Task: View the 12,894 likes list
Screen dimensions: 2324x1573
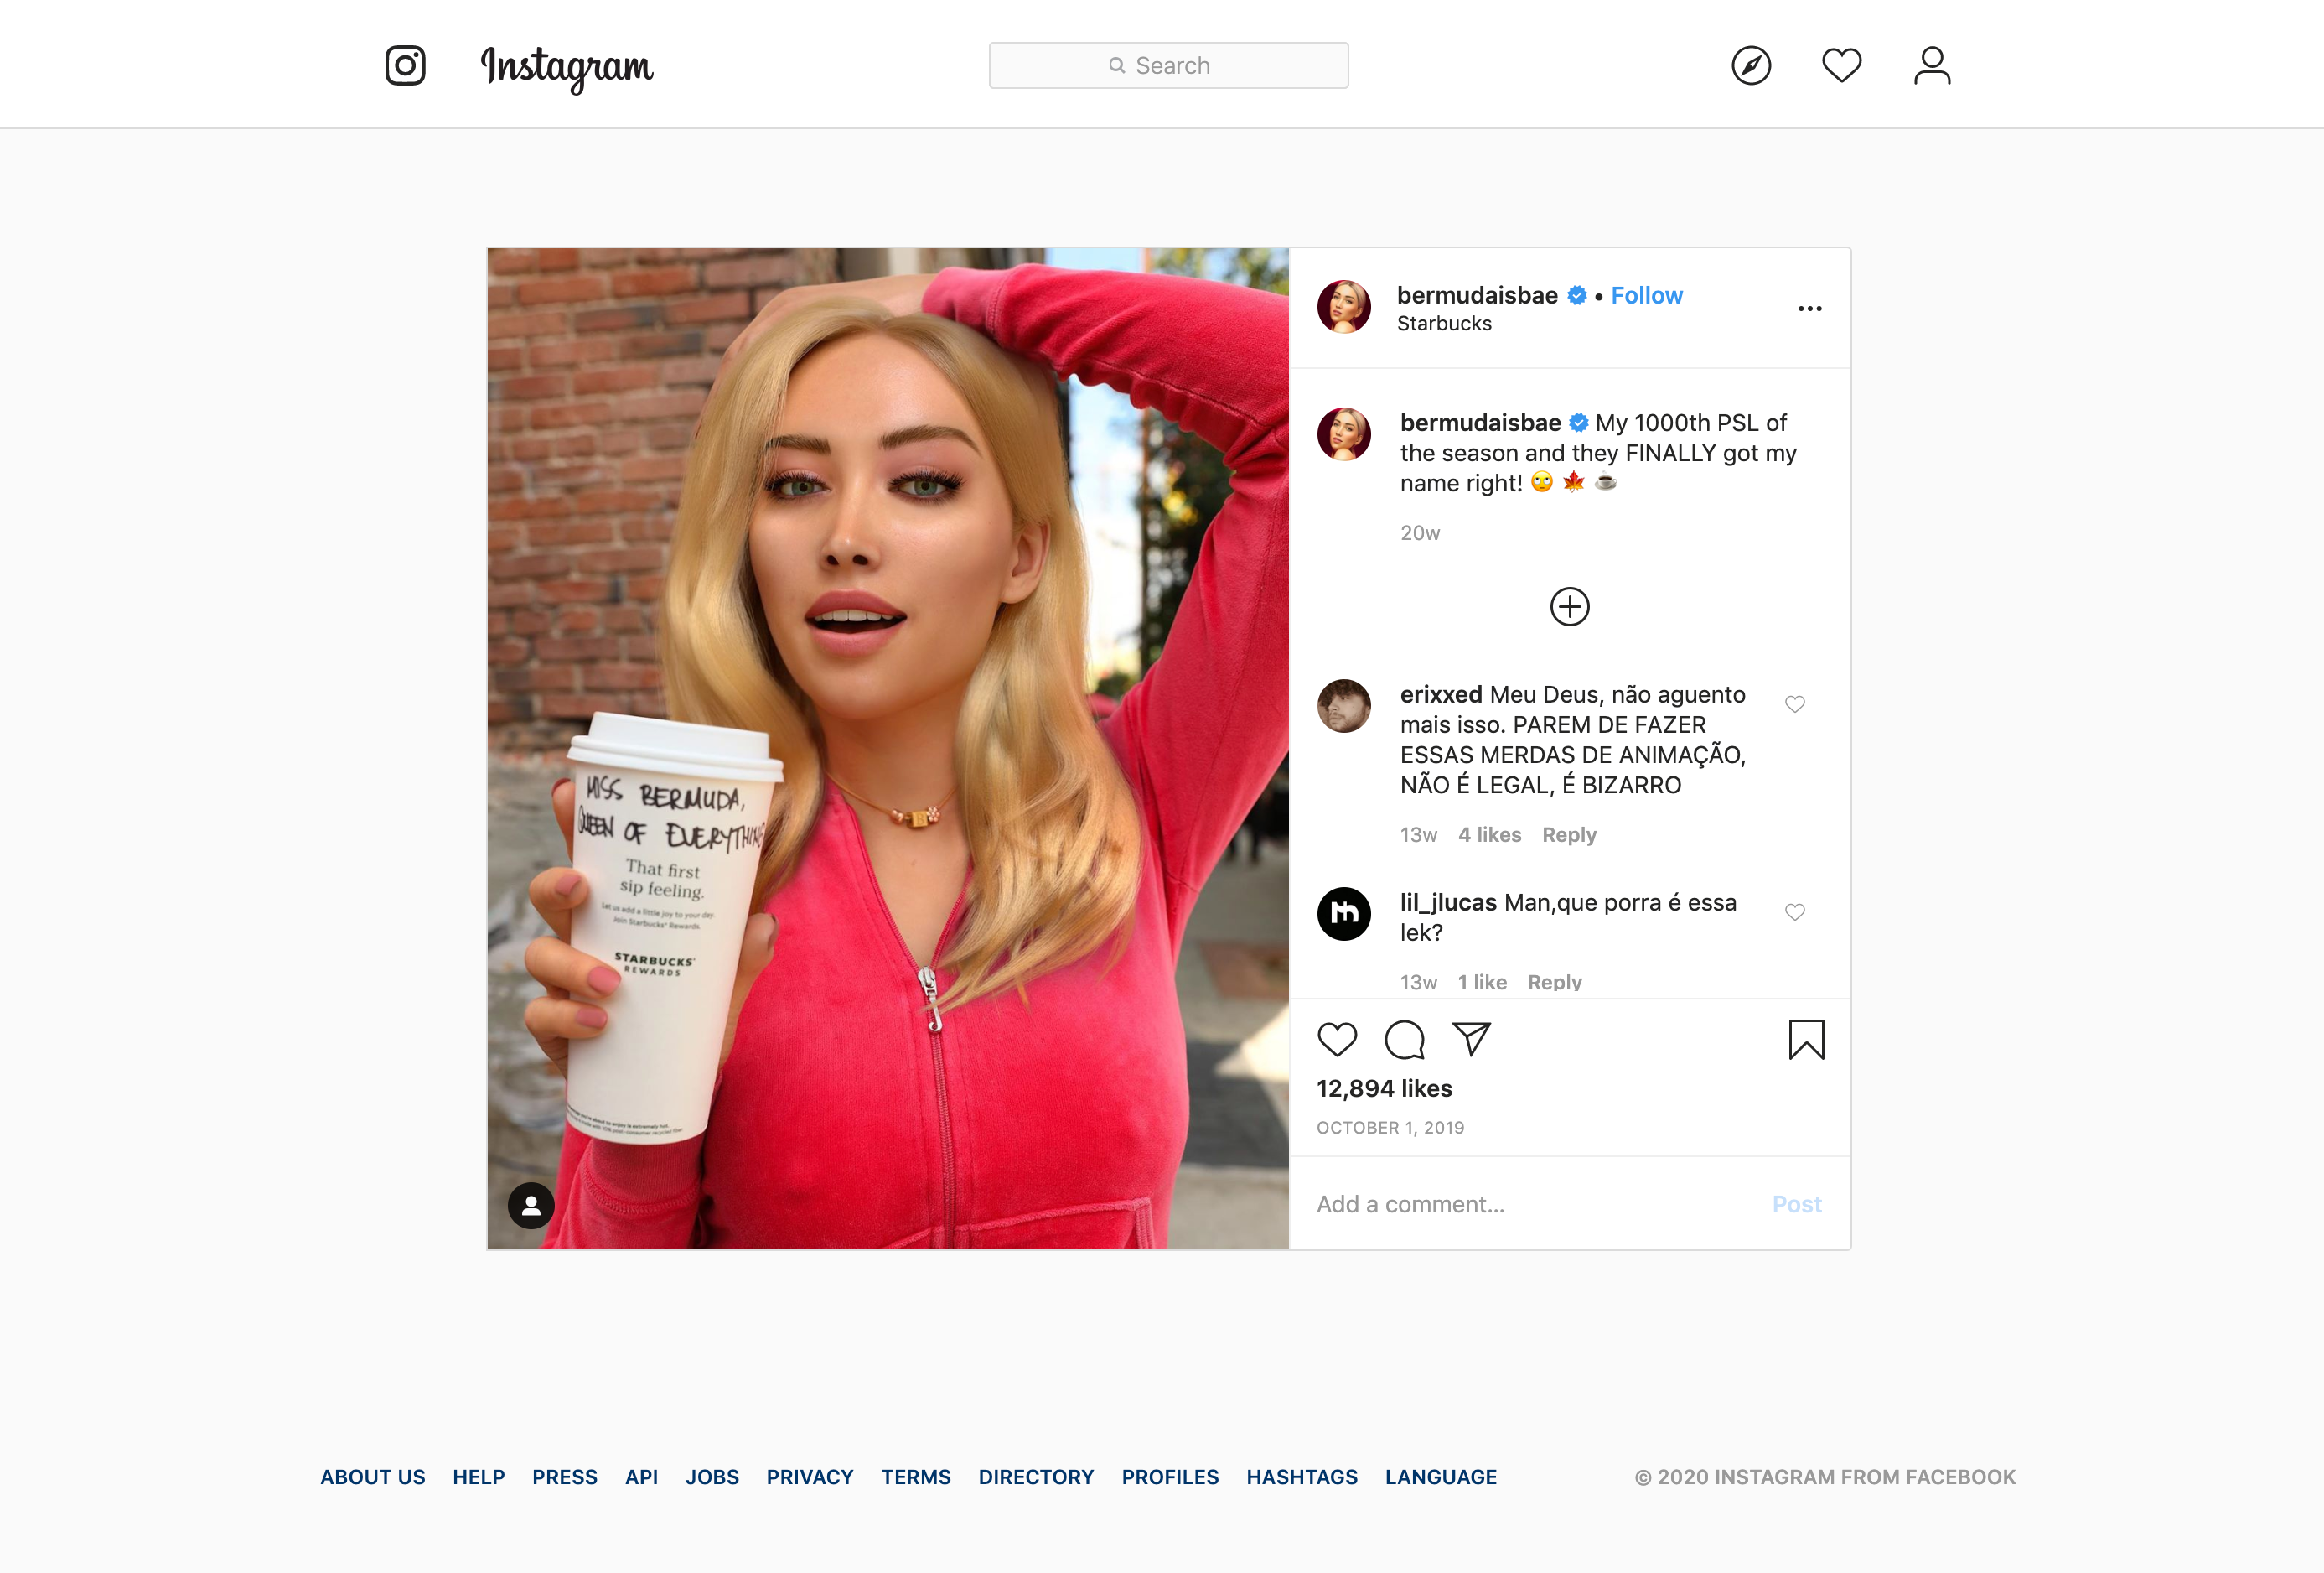Action: 1384,1088
